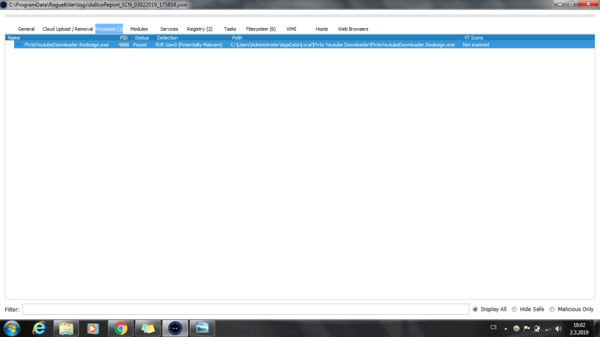The image size is (600, 337).
Task: Launch Internet Explorer from taskbar
Action: [x=39, y=328]
